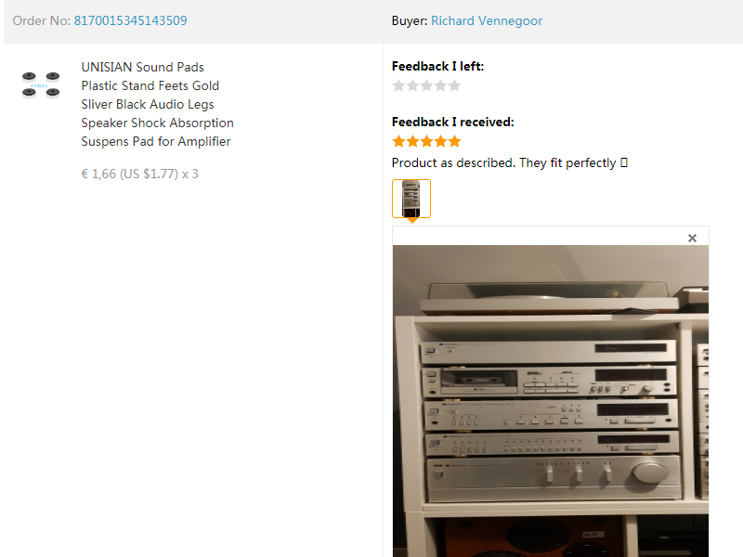Click the price text € 1,66 x 3
The width and height of the screenshot is (743, 557).
pyautogui.click(x=140, y=174)
